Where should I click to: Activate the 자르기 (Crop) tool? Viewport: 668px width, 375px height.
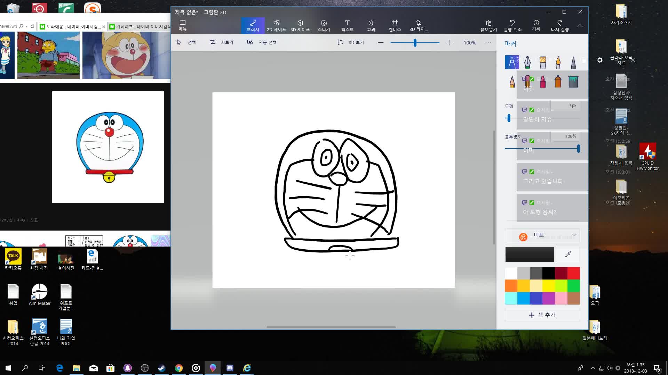(222, 42)
